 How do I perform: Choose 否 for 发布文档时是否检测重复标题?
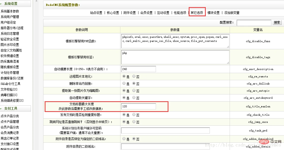coord(134,114)
